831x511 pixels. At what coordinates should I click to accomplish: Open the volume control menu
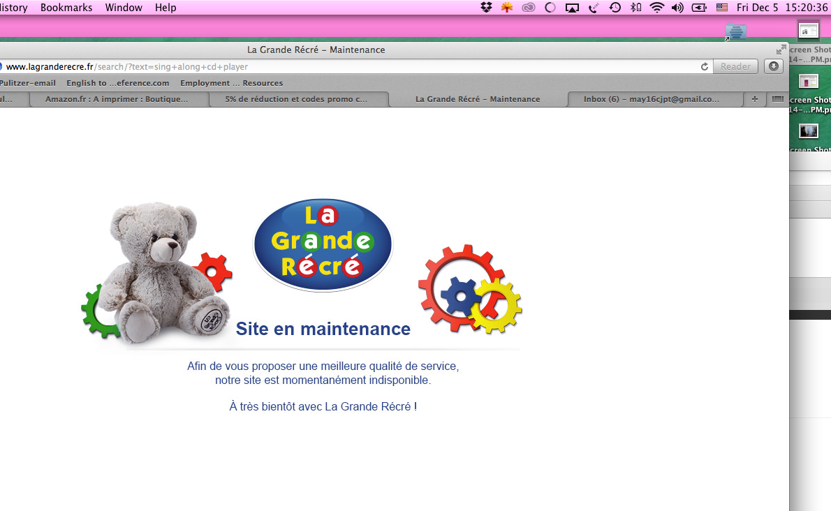click(x=677, y=8)
